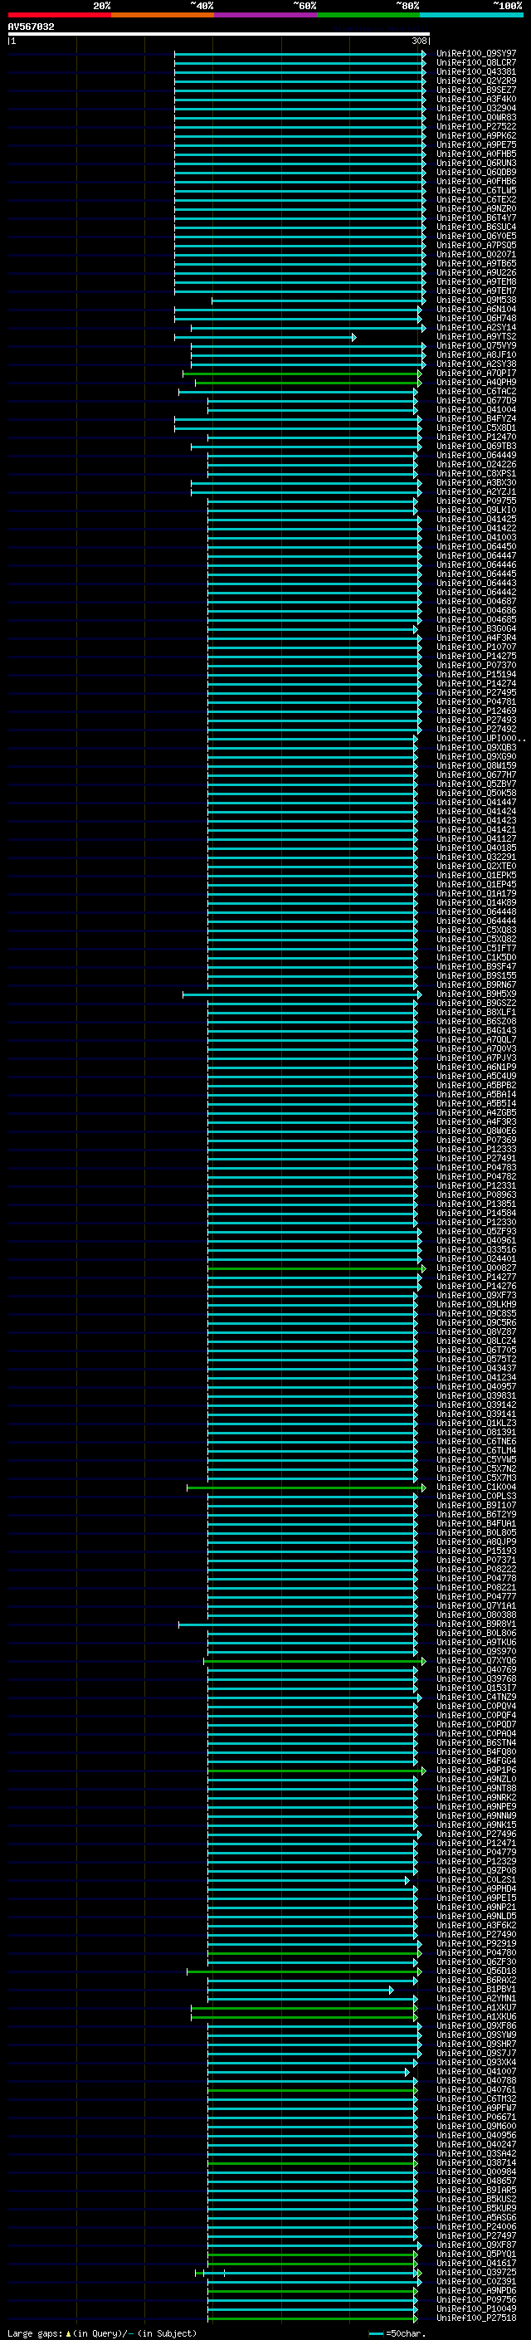Click the green alignment bar for UniRef100_Q00827

(x=316, y=1268)
